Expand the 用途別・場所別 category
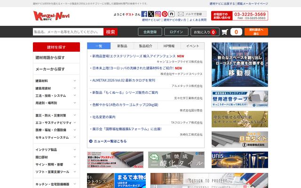The image size is (301, 188). point(56,103)
